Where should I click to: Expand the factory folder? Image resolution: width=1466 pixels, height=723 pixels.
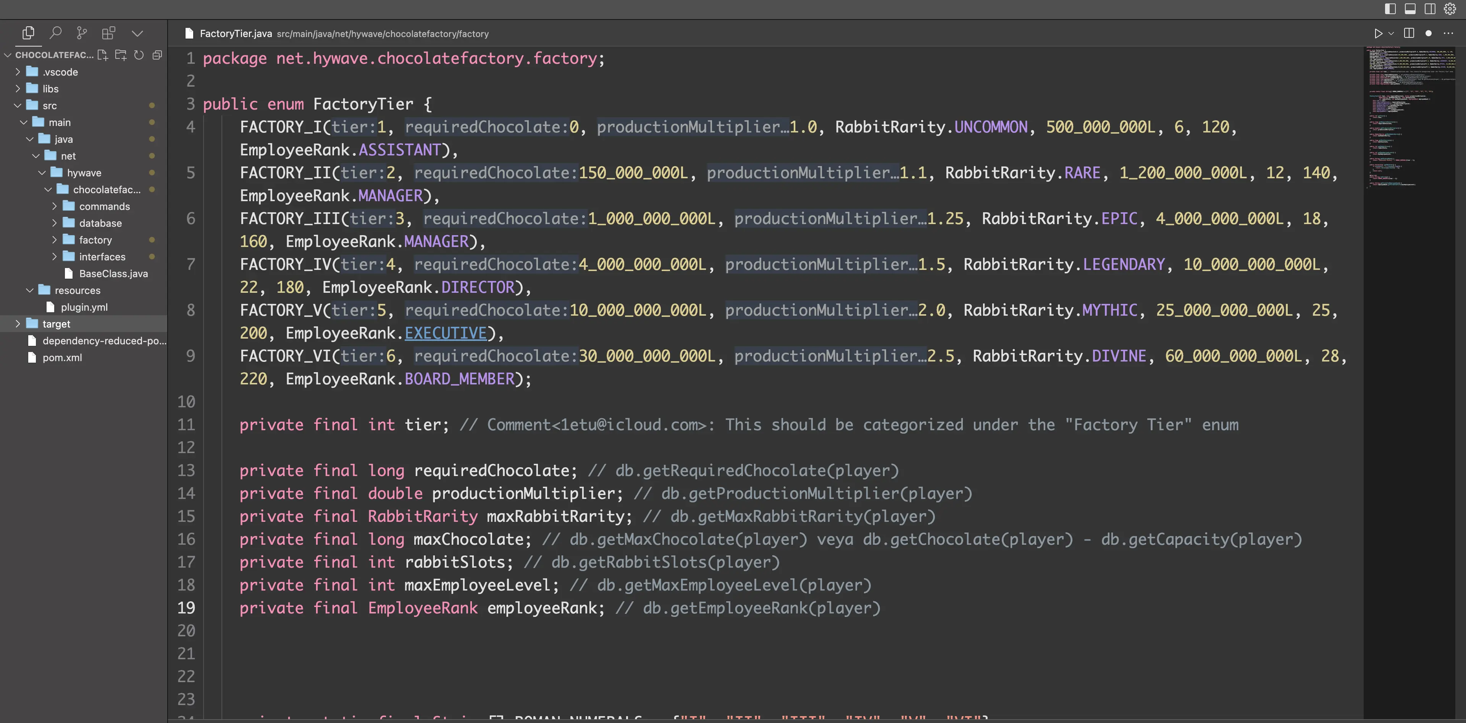55,239
